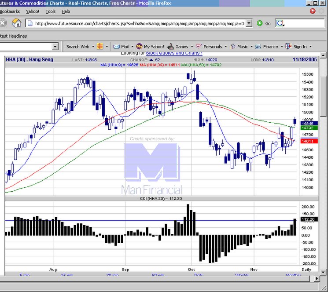Click the red 14611 price tag
Screen dimensions: 328x292
coord(309,142)
